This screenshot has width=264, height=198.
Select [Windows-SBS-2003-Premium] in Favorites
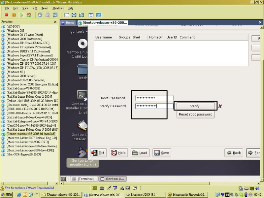(x=26, y=80)
